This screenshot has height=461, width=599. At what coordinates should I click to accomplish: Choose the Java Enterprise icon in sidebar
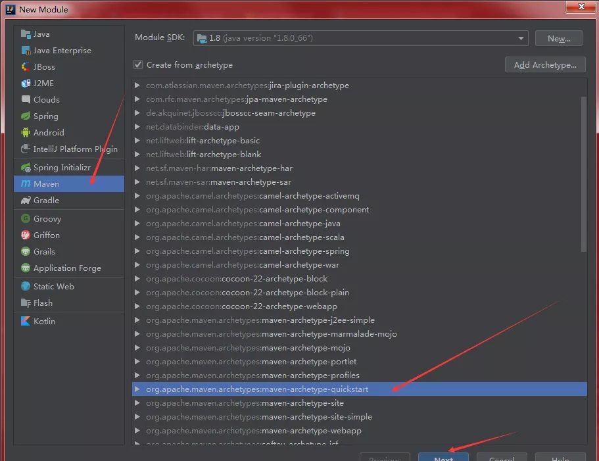click(x=26, y=51)
